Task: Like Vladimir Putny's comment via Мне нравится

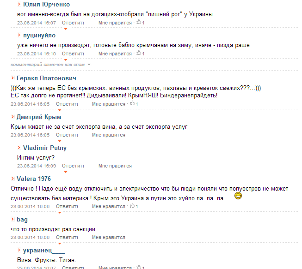Action: click(x=115, y=166)
